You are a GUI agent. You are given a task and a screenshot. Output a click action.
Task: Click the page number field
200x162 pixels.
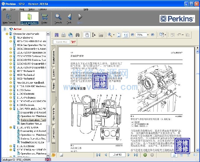pos(117,155)
